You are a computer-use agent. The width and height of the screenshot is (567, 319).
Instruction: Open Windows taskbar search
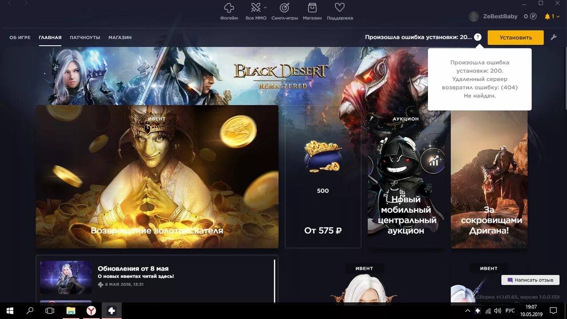[x=30, y=311]
